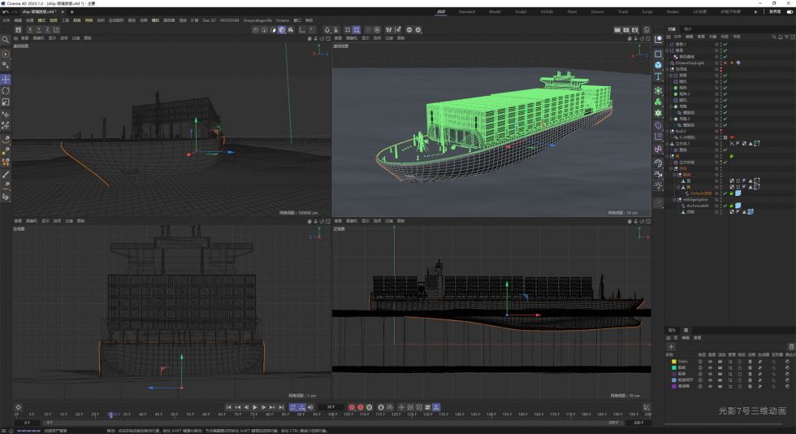Open the Octane menu
The image size is (796, 434).
pyautogui.click(x=282, y=20)
